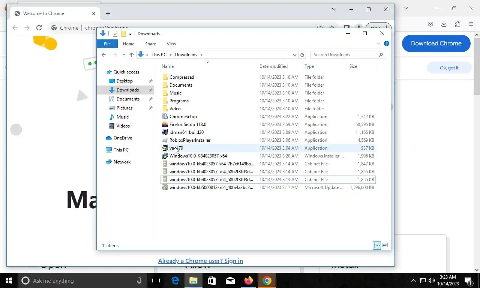The width and height of the screenshot is (480, 288).
Task: Open Firefox extensions puzzle icon
Action: pyautogui.click(x=457, y=24)
